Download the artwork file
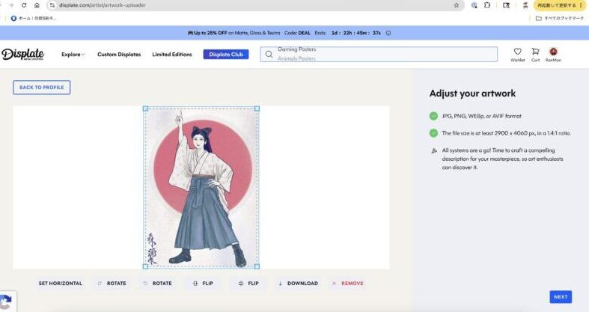 click(299, 284)
